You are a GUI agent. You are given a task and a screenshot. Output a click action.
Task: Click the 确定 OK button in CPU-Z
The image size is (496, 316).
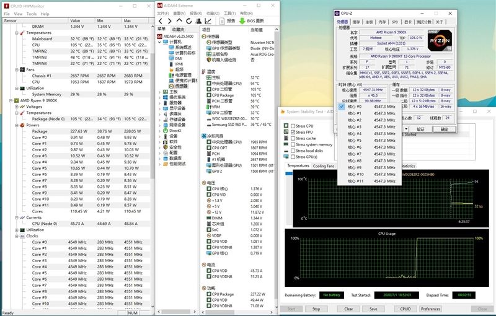[444, 129]
